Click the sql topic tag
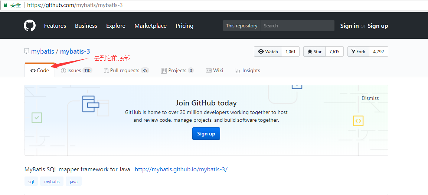 [x=31, y=181]
